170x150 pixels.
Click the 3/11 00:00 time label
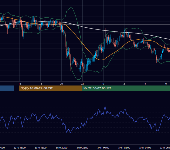[103, 147]
